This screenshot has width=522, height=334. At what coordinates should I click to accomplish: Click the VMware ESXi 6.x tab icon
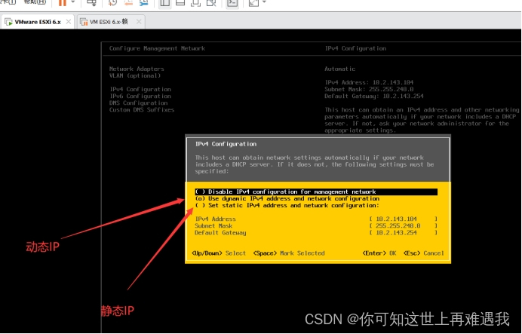[8, 22]
